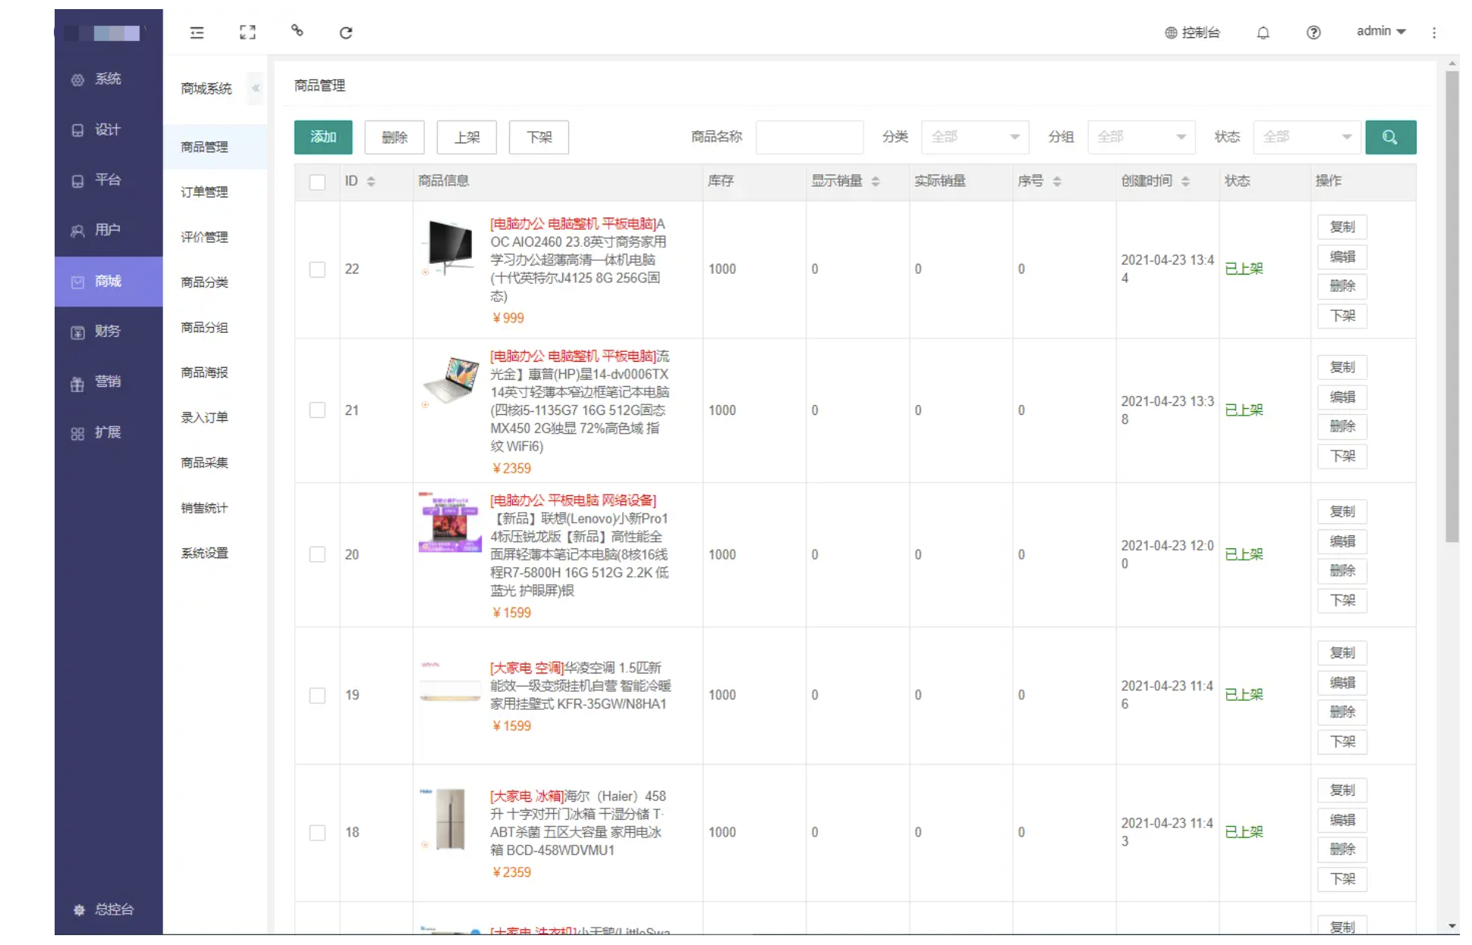The image size is (1472, 945).
Task: Toggle the select-all checkbox in header
Action: tap(317, 182)
